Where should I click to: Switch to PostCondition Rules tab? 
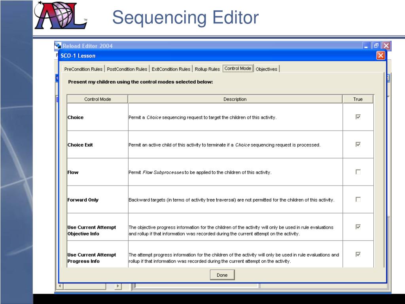pos(127,69)
